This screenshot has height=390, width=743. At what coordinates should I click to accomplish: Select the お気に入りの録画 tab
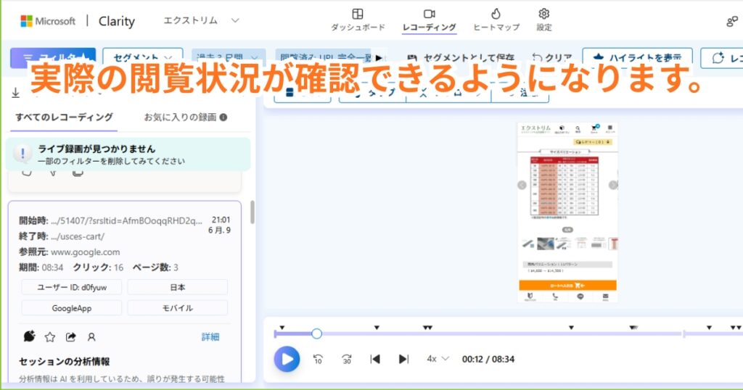180,117
